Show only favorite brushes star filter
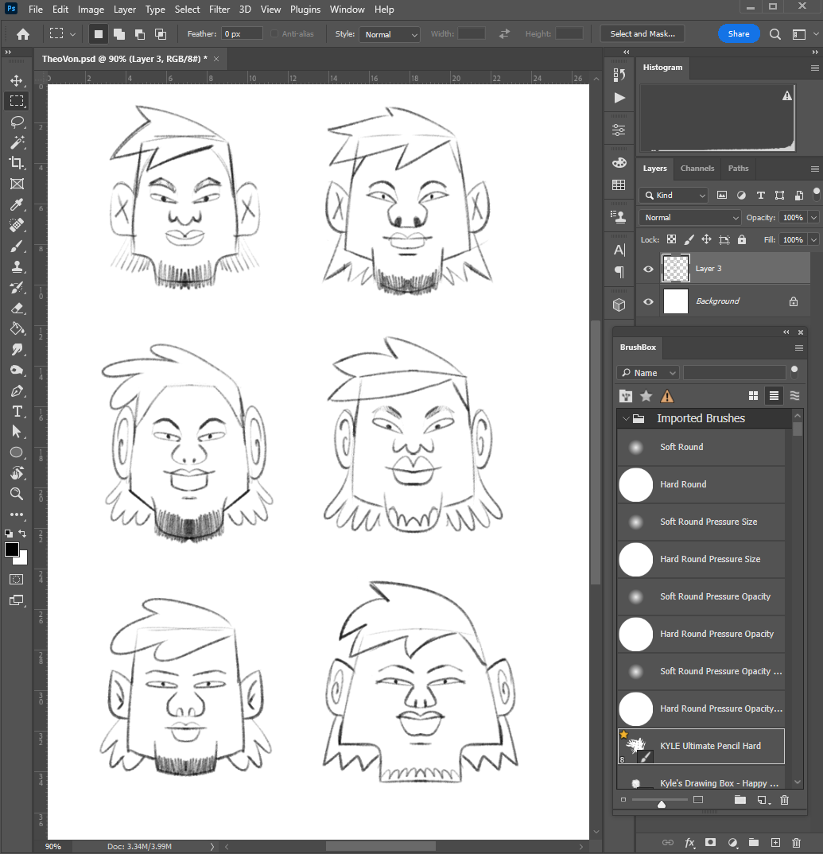Image resolution: width=823 pixels, height=854 pixels. pos(646,396)
